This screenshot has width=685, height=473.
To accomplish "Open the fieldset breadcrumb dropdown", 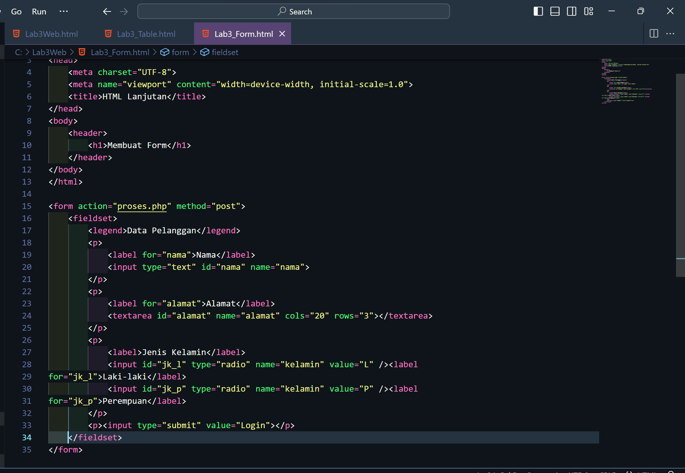I will (225, 52).
